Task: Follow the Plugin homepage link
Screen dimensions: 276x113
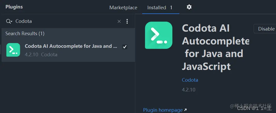Action: (x=163, y=110)
